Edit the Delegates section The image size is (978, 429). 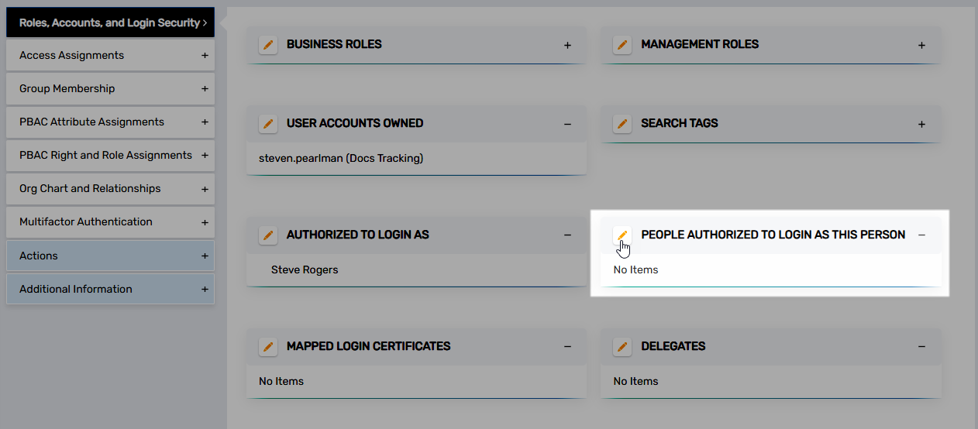pyautogui.click(x=622, y=347)
